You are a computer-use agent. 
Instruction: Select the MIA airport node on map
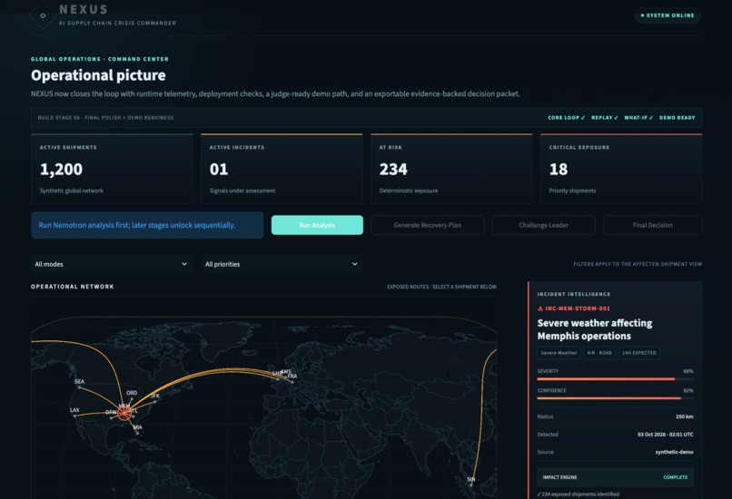(137, 434)
